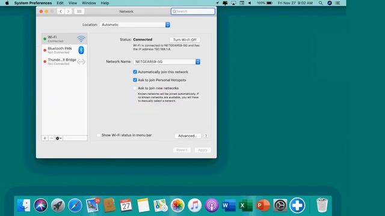This screenshot has width=385, height=216.
Task: Launch Microsoft Excel from Dock
Action: click(x=246, y=205)
